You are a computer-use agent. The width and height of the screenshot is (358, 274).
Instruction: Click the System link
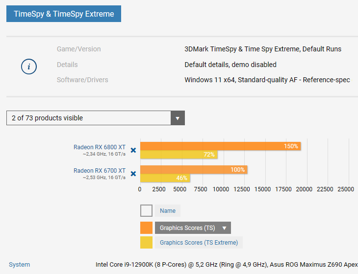[20, 265]
